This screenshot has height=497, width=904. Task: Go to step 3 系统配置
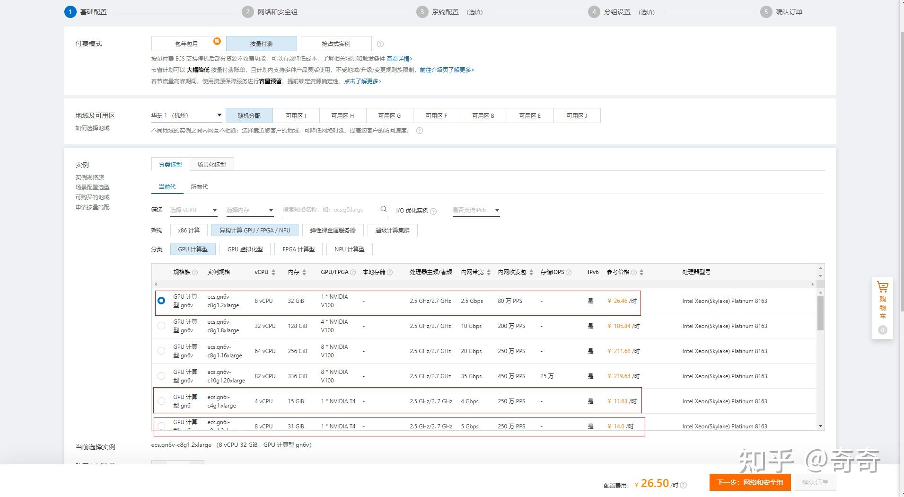coord(449,12)
